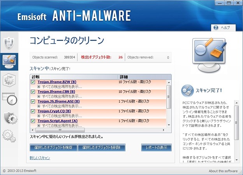
Task: Click detection list horizontal scrollbar thumb
Action: [60, 130]
